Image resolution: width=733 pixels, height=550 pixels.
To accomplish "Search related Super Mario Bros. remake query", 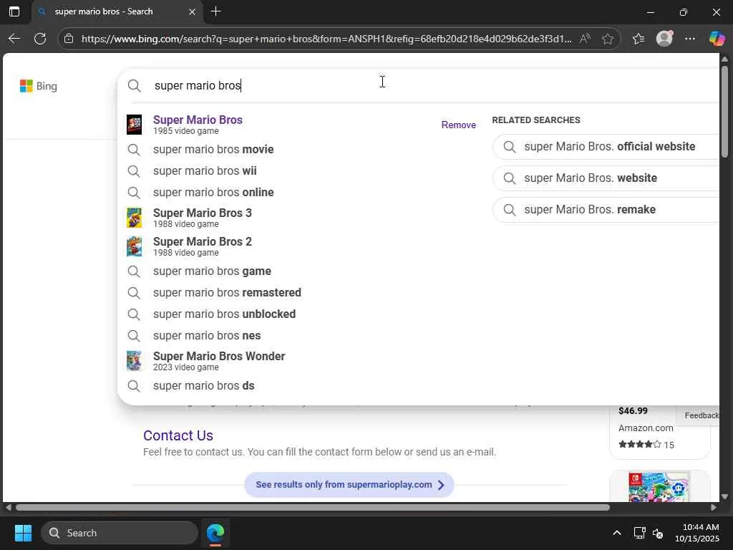I will 606,210.
